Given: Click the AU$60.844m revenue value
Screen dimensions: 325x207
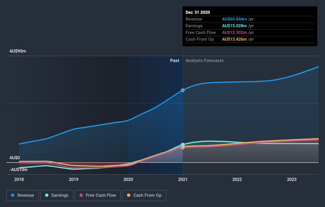Looking at the screenshot, I should coord(234,19).
